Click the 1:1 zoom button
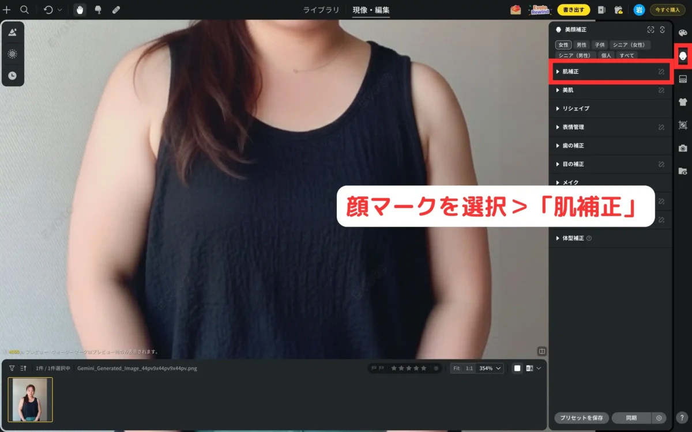The image size is (692, 432). coord(469,368)
